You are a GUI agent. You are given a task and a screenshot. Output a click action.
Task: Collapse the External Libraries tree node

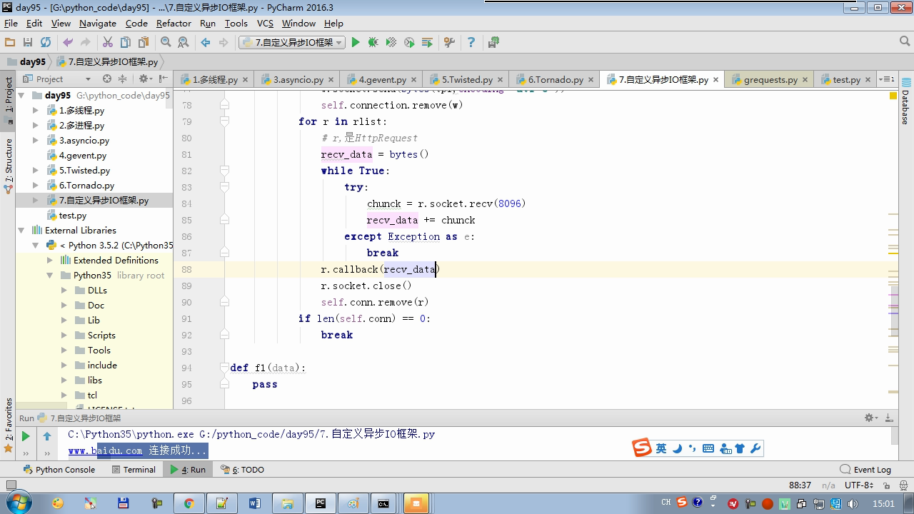click(21, 231)
